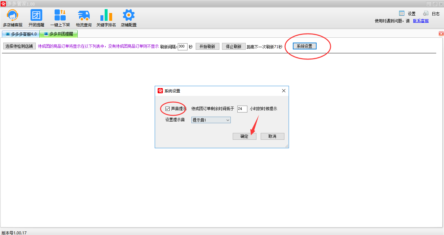Open the 一键上下架 tool
This screenshot has height=235, width=444.
coord(60,18)
